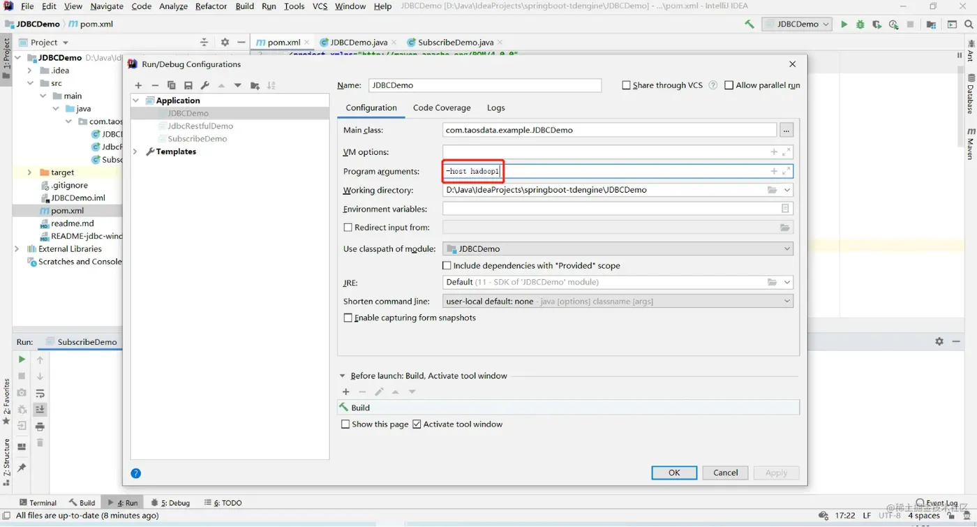Confirm the dialog with OK button
Image resolution: width=977 pixels, height=527 pixels.
[674, 473]
